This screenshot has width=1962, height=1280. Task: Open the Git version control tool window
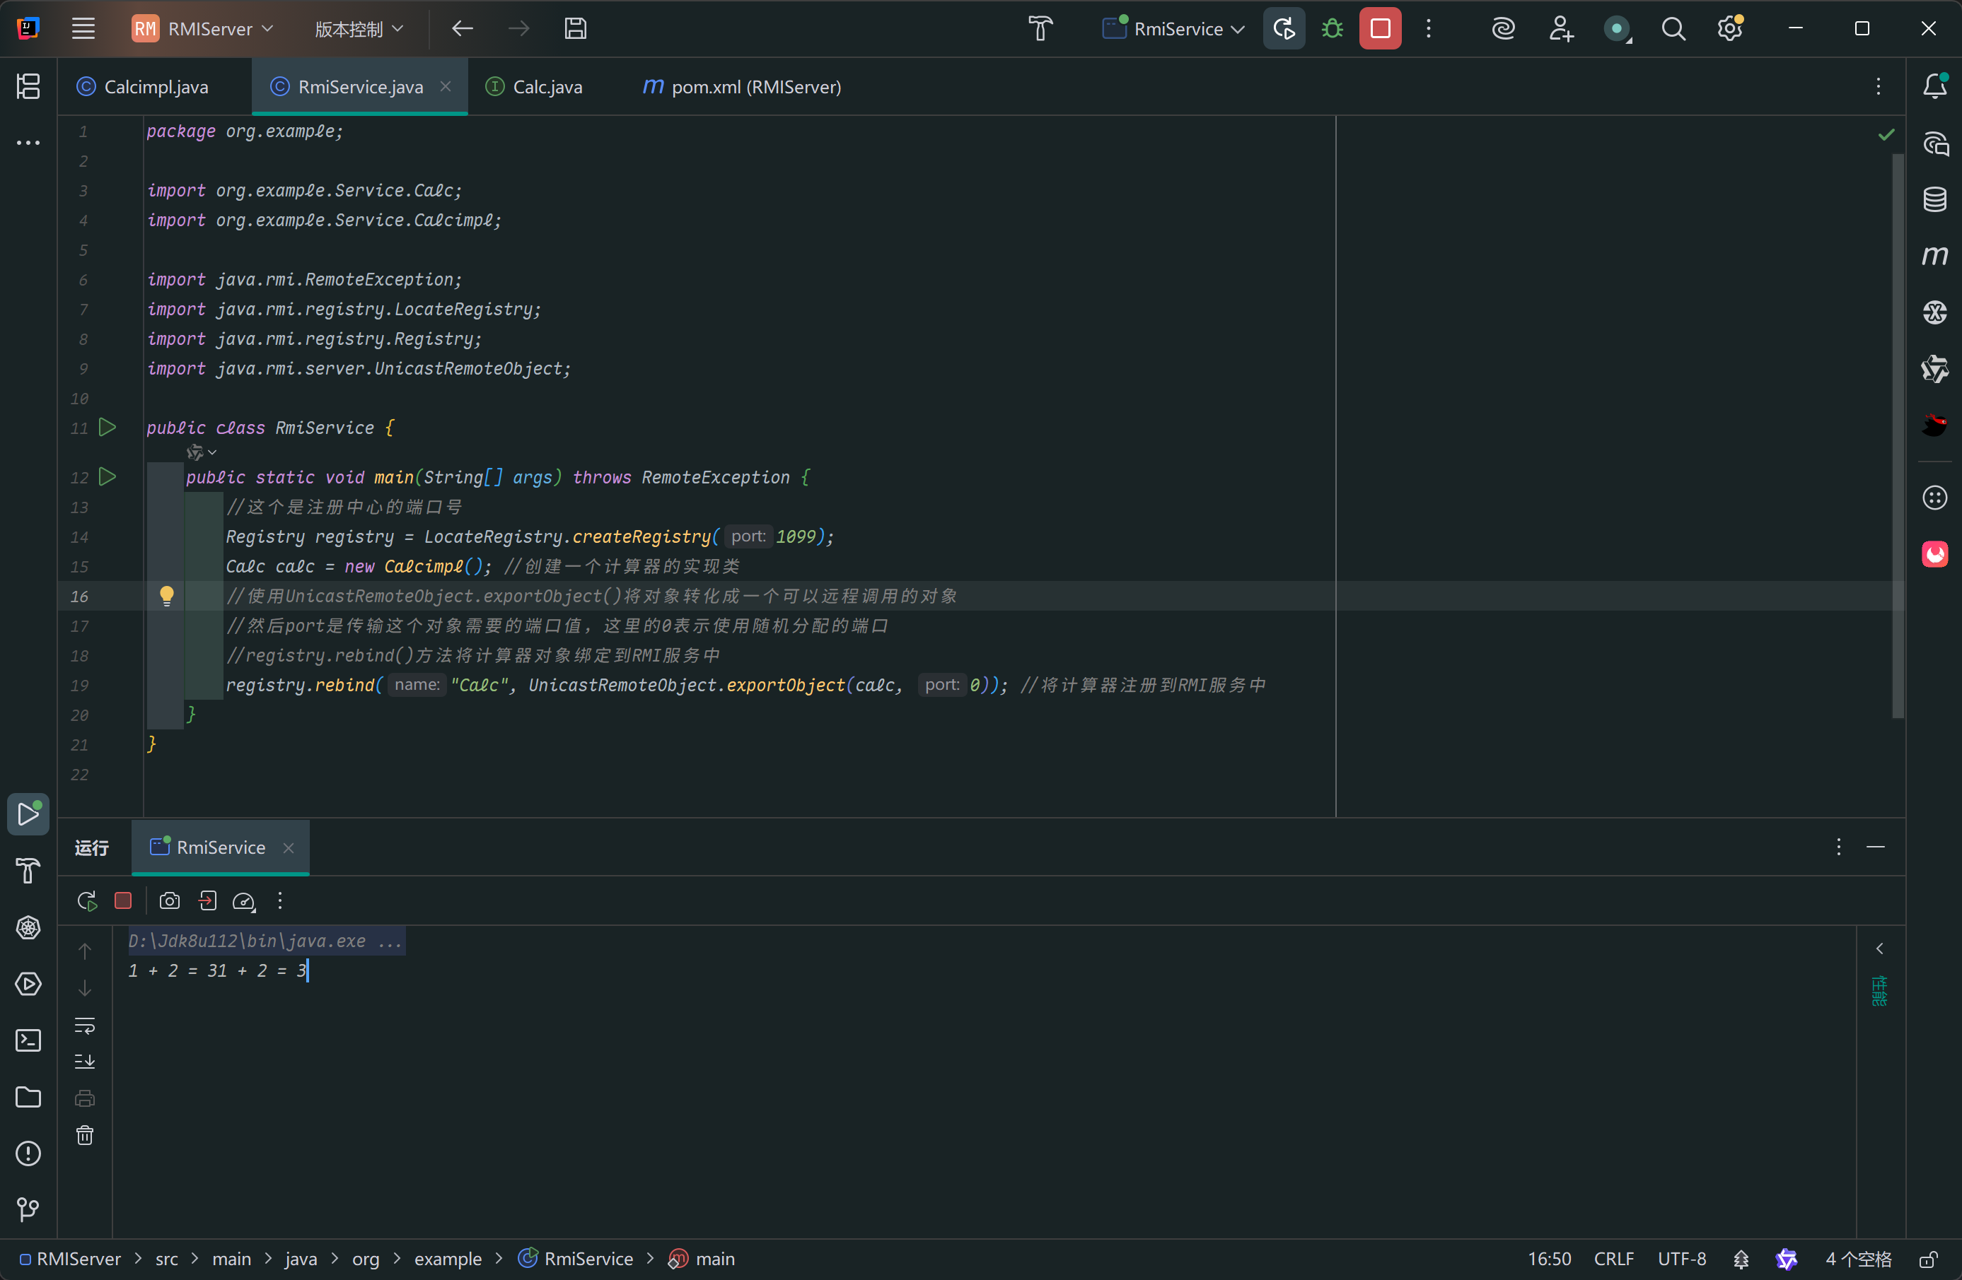click(x=28, y=1209)
